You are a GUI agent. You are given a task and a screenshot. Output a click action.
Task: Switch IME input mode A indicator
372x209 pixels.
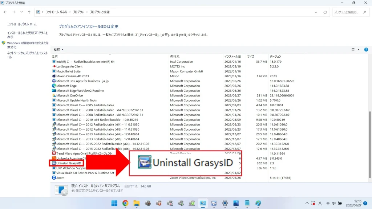(320, 203)
